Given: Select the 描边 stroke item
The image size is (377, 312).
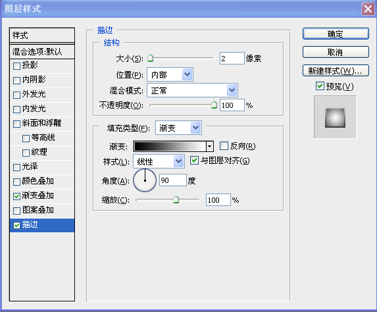Looking at the screenshot, I should tap(42, 225).
